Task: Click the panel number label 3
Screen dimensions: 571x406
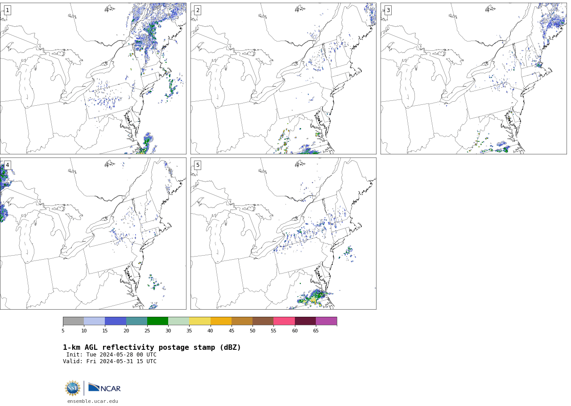Action: pos(388,10)
